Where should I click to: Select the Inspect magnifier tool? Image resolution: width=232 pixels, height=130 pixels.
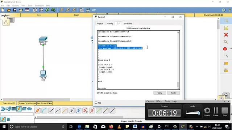(226, 42)
